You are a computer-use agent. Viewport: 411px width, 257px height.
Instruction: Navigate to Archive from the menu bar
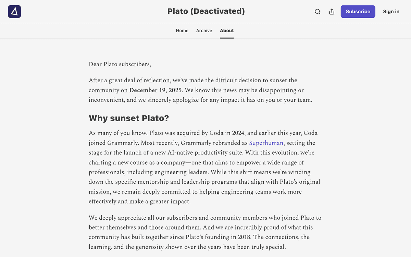[x=204, y=30]
